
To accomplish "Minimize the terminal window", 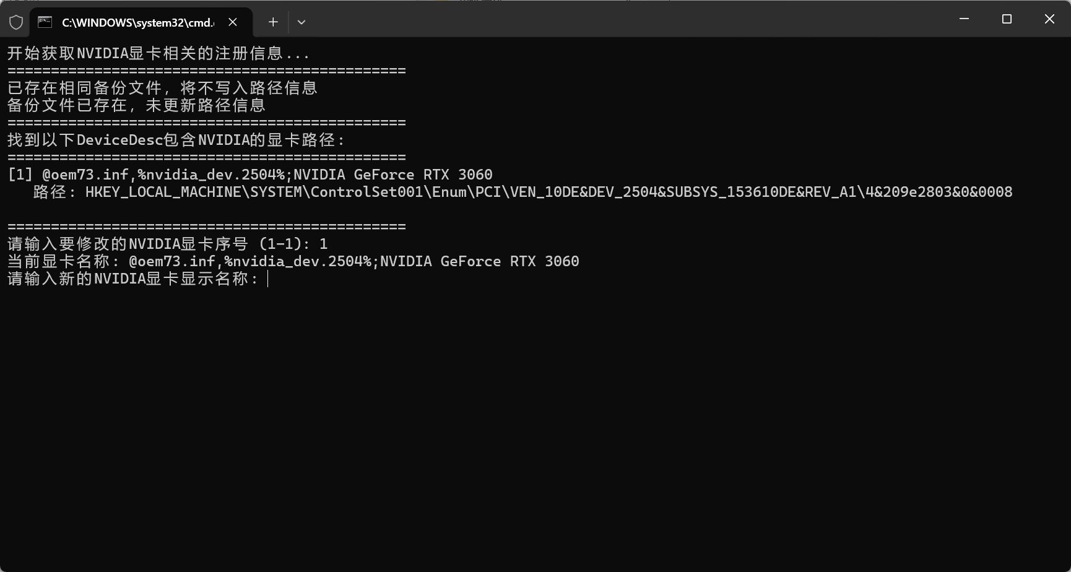I will [964, 19].
